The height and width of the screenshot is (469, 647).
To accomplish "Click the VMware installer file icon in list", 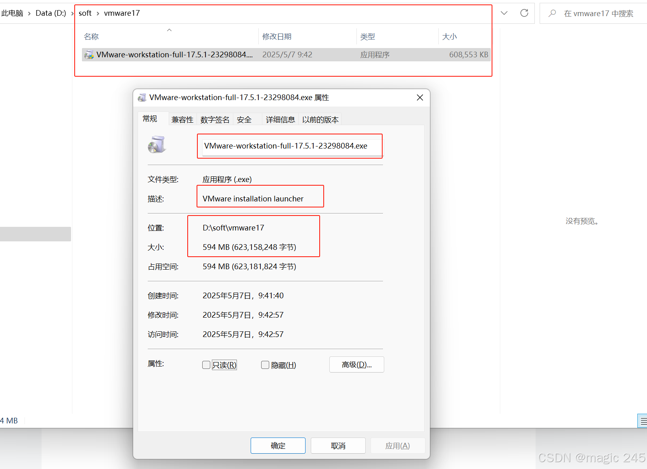I will point(89,54).
